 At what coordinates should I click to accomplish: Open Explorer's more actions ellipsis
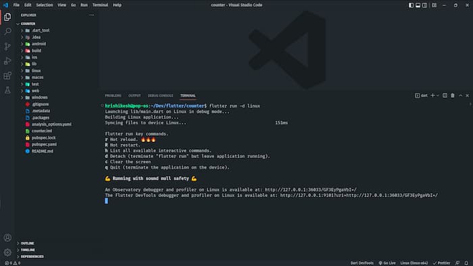pyautogui.click(x=91, y=15)
